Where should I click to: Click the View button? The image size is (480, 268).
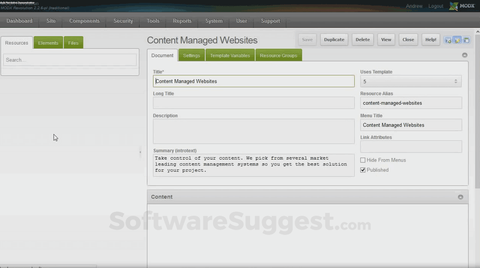(x=386, y=40)
